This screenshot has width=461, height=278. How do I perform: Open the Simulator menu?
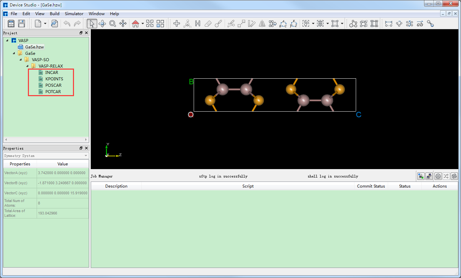point(74,14)
